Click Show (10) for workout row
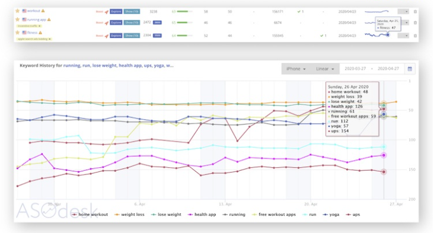Image resolution: width=434 pixels, height=233 pixels. coord(132,12)
